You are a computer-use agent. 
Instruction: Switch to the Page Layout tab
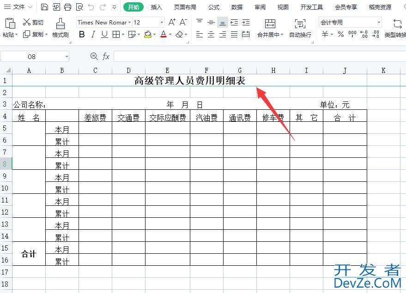click(x=185, y=7)
